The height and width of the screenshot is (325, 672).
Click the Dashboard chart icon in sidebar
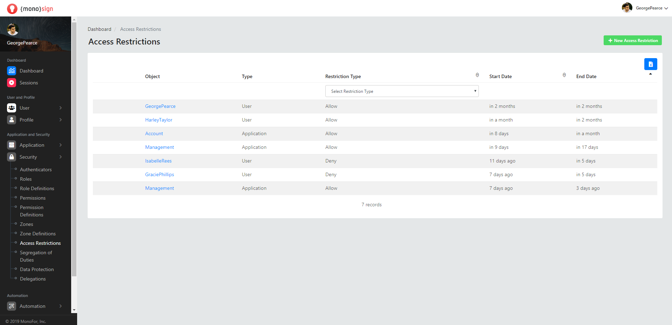(x=12, y=71)
